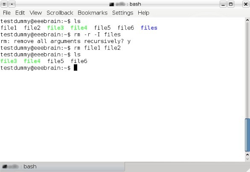Select the bash tab at the bottom
Image resolution: width=250 pixels, height=172 pixels.
point(62,166)
